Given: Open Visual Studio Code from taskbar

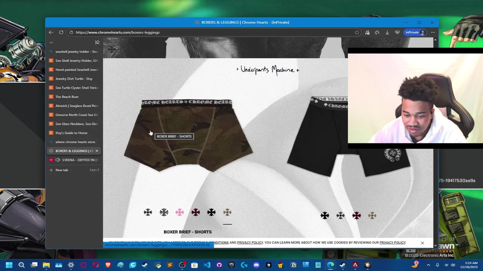Looking at the screenshot, I should click(207, 265).
